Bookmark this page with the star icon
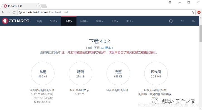This screenshot has height=110, width=202. coord(193,12)
